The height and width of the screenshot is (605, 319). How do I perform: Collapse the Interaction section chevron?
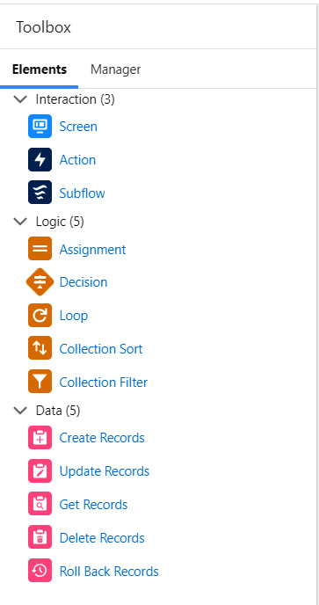[20, 99]
